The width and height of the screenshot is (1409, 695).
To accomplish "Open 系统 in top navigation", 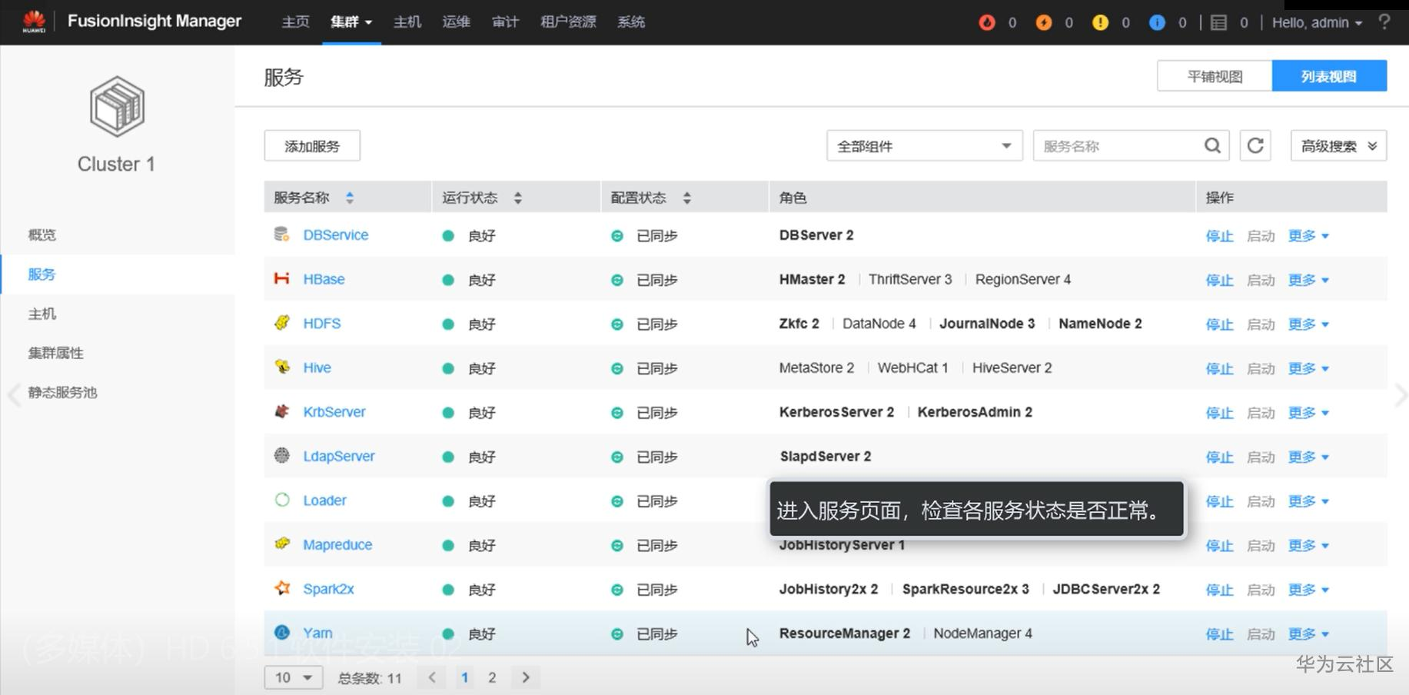I will [631, 22].
